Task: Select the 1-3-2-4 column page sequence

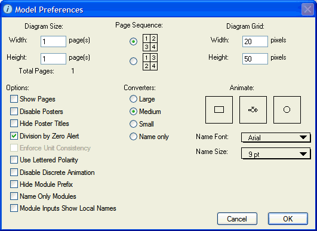Action: 134,61
